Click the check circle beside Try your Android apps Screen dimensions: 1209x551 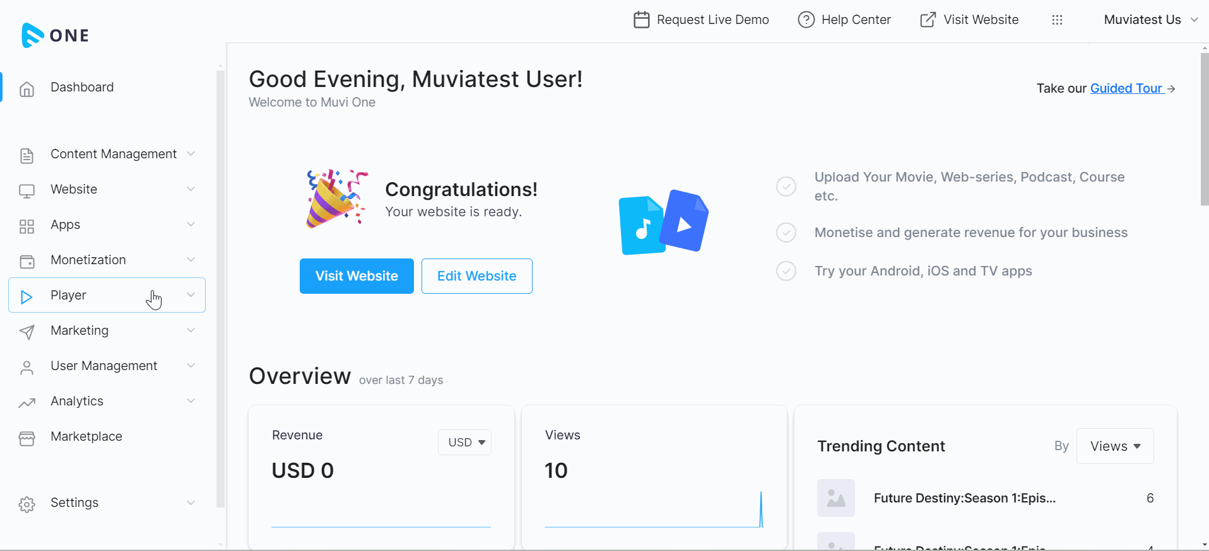tap(786, 271)
